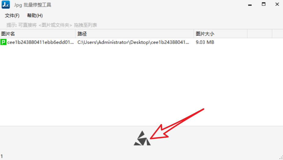
Task: Click the Jpg 批量修整工具 window title
Action: click(33, 5)
